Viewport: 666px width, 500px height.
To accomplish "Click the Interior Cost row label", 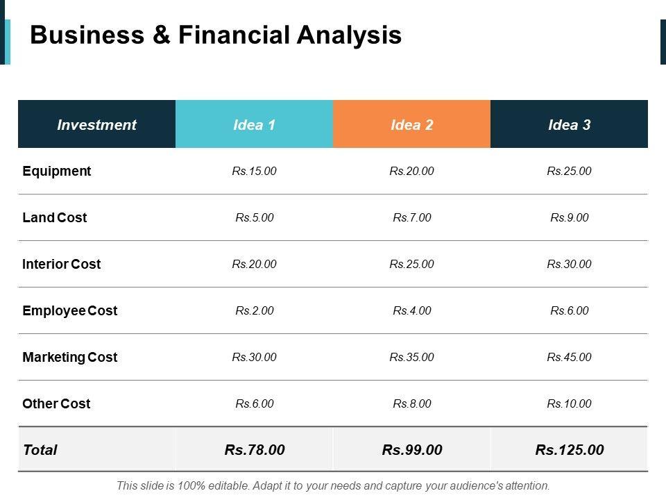I will click(x=62, y=264).
